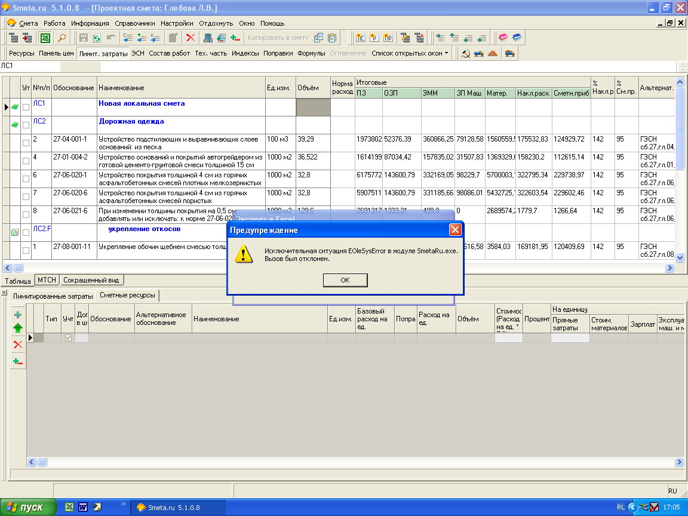Toggle the checkbox in row ЛС2

(26, 125)
